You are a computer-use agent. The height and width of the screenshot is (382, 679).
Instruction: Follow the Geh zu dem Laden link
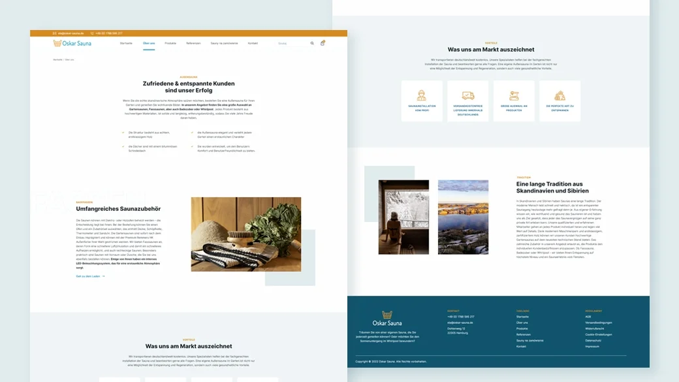[x=91, y=276]
